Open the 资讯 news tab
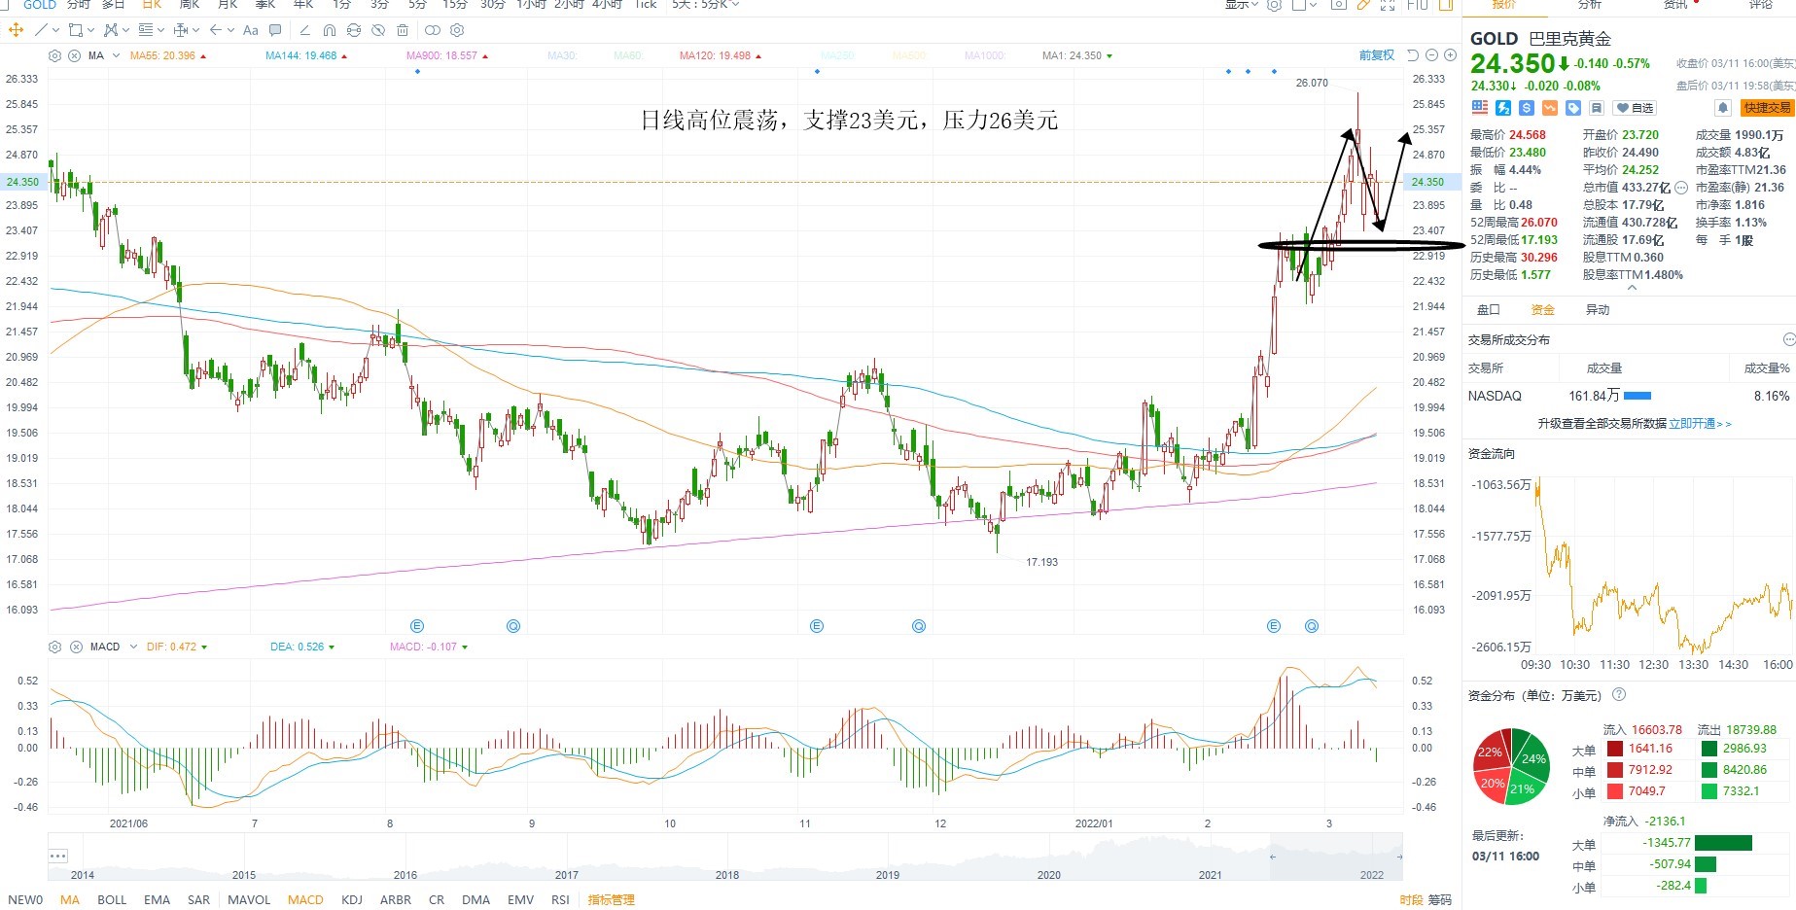This screenshot has height=910, width=1796. [1675, 5]
